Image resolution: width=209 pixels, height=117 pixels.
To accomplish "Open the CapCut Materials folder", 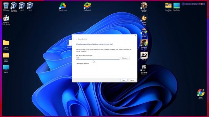I will [6, 45].
